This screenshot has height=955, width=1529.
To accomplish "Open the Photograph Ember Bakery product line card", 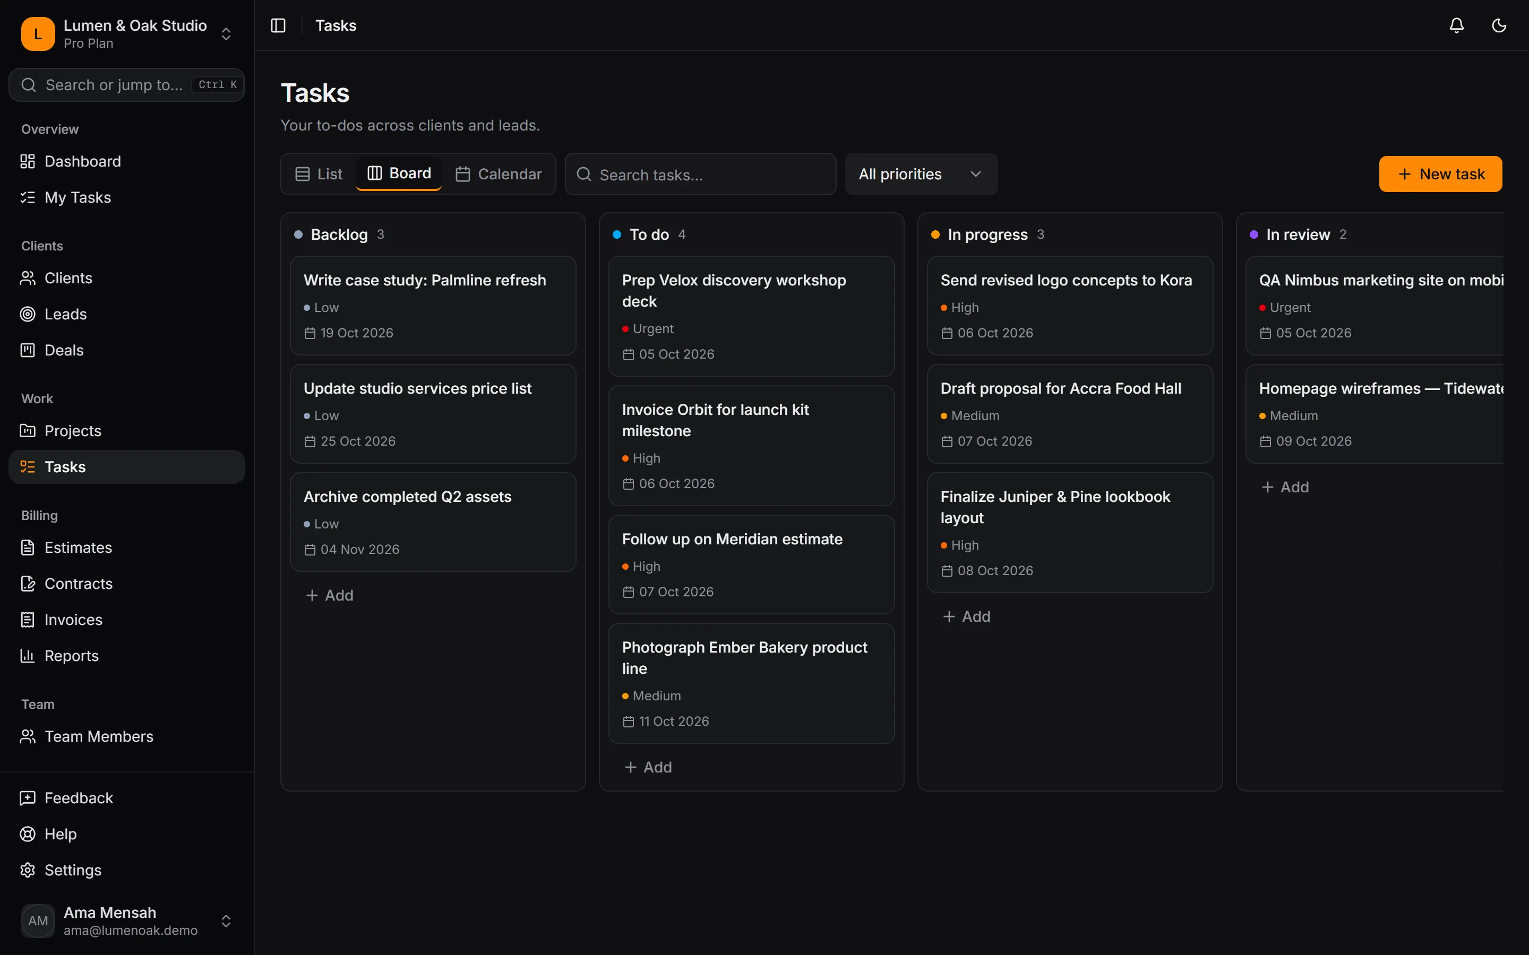I will point(751,683).
